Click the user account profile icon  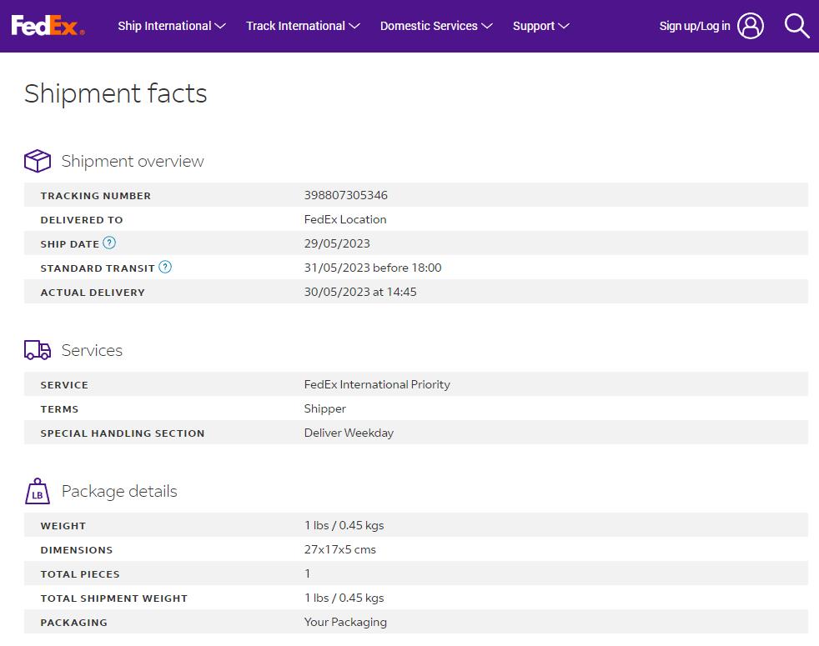click(x=751, y=26)
